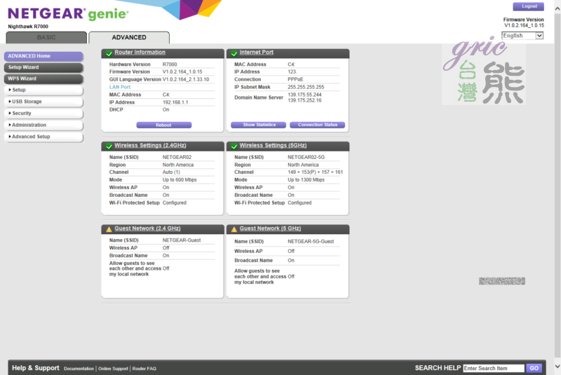
Task: Click the 139.175.55.244 DNS value
Action: (x=304, y=95)
